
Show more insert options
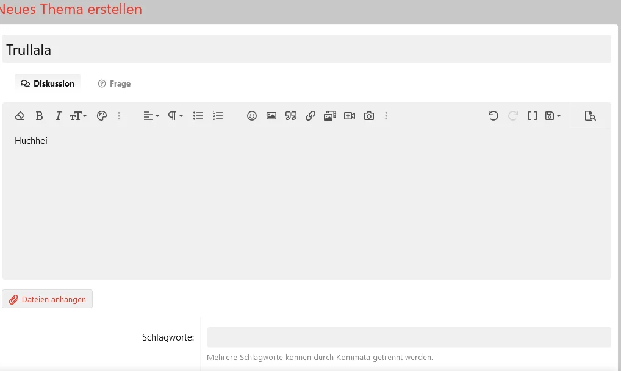386,116
